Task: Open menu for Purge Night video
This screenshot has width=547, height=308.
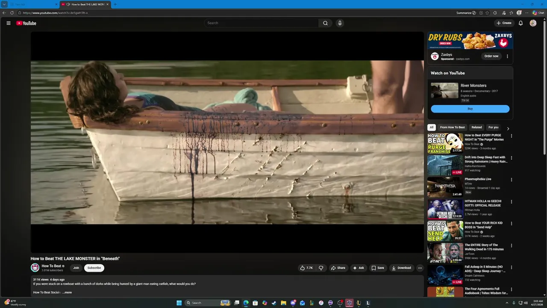Action: click(x=511, y=136)
